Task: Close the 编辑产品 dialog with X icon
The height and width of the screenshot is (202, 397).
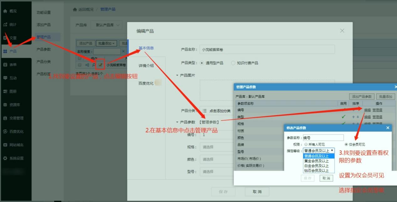Action: 342,31
